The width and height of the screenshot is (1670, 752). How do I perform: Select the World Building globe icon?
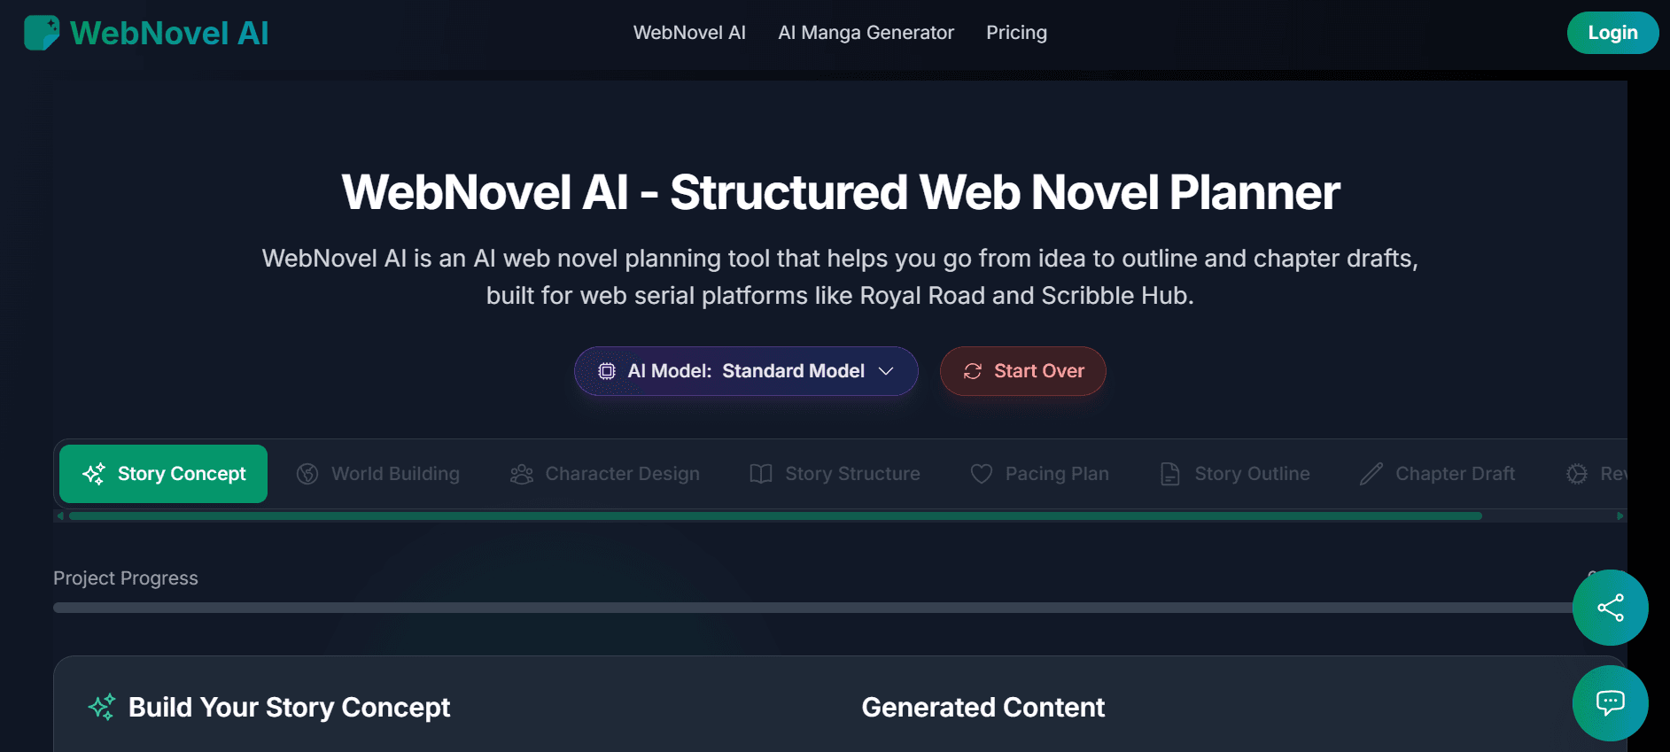(x=307, y=474)
